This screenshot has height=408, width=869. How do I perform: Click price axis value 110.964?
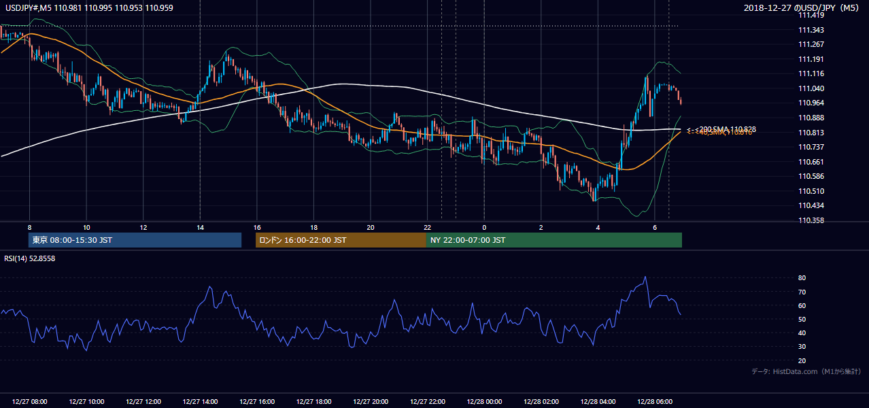(x=811, y=103)
